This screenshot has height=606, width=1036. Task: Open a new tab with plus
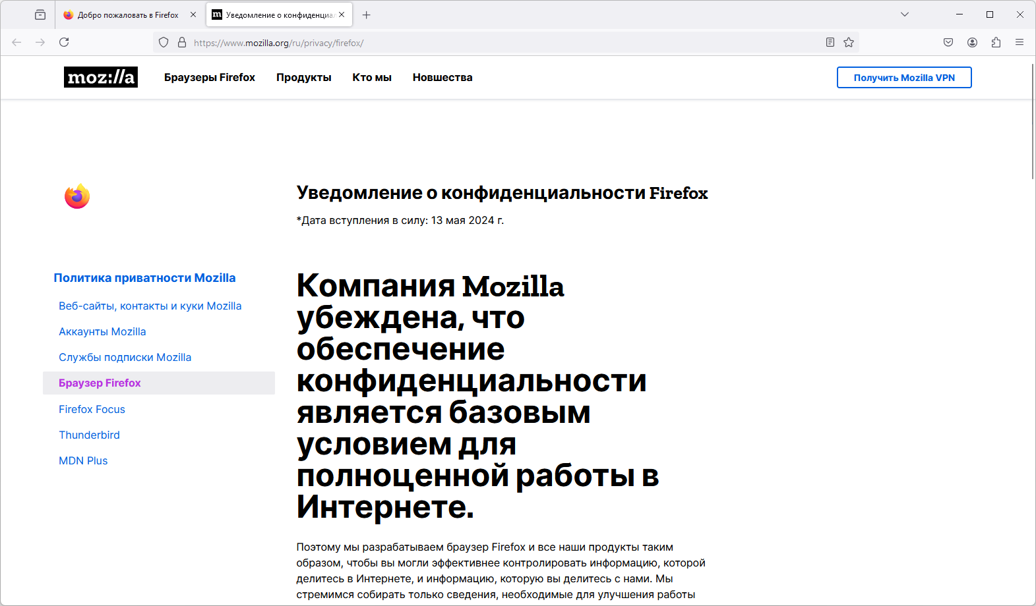click(367, 14)
